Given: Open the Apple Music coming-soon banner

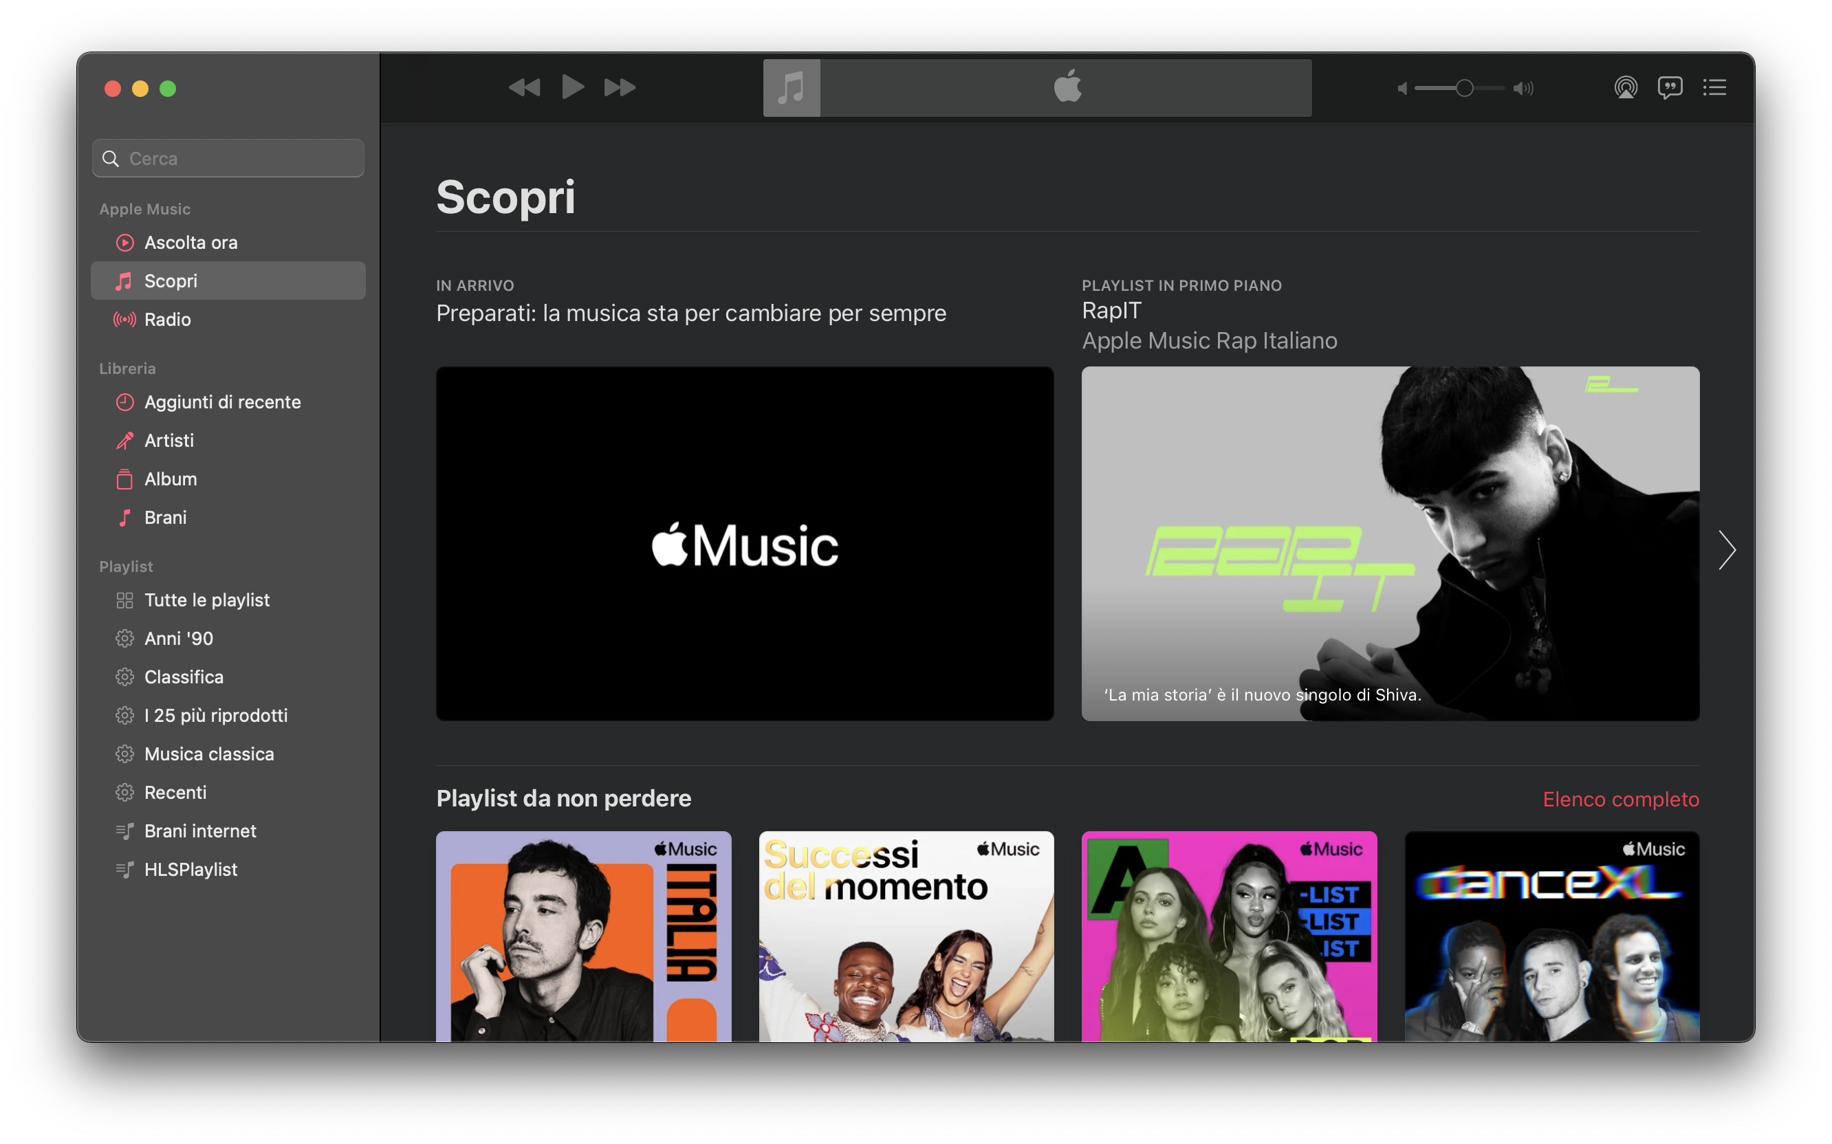Looking at the screenshot, I should pos(745,544).
